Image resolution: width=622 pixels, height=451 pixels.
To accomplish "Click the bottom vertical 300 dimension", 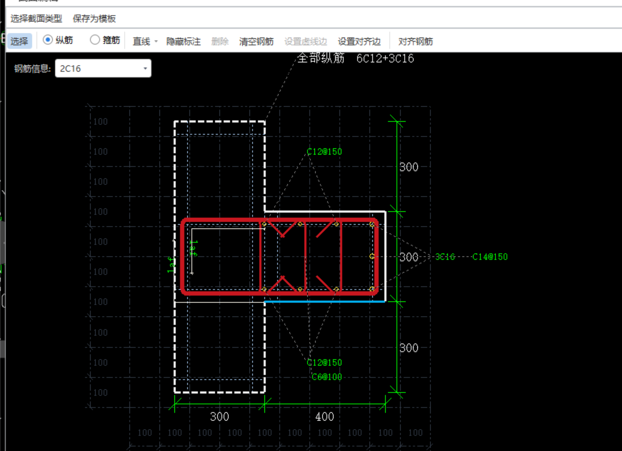I will 409,348.
